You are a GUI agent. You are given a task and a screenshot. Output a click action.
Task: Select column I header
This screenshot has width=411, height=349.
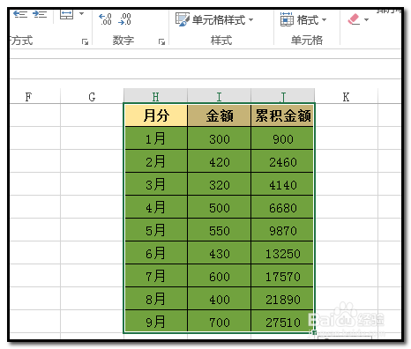pos(219,96)
